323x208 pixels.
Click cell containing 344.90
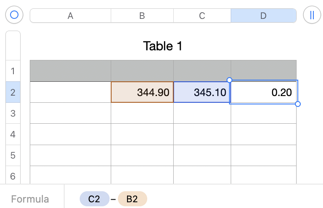(x=142, y=92)
